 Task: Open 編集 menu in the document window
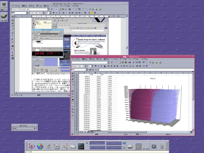pyautogui.click(x=24, y=6)
